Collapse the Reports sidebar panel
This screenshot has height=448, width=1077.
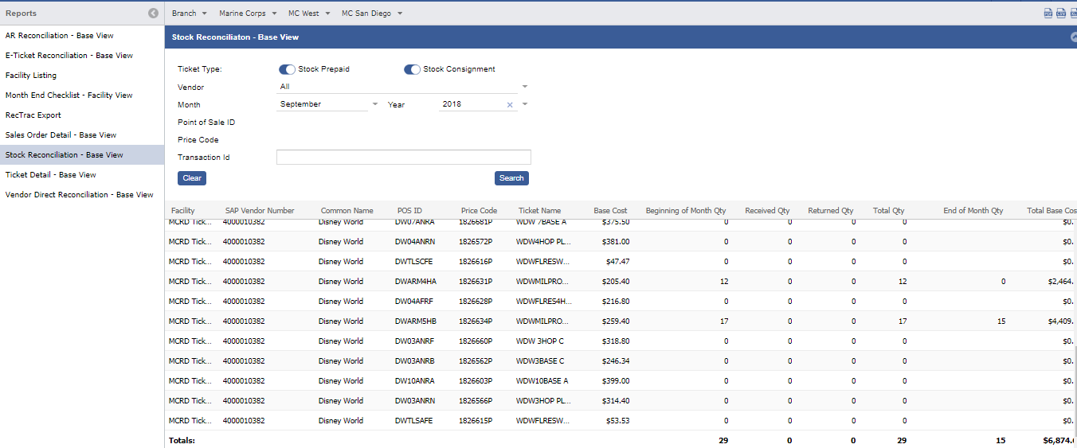[x=153, y=14]
